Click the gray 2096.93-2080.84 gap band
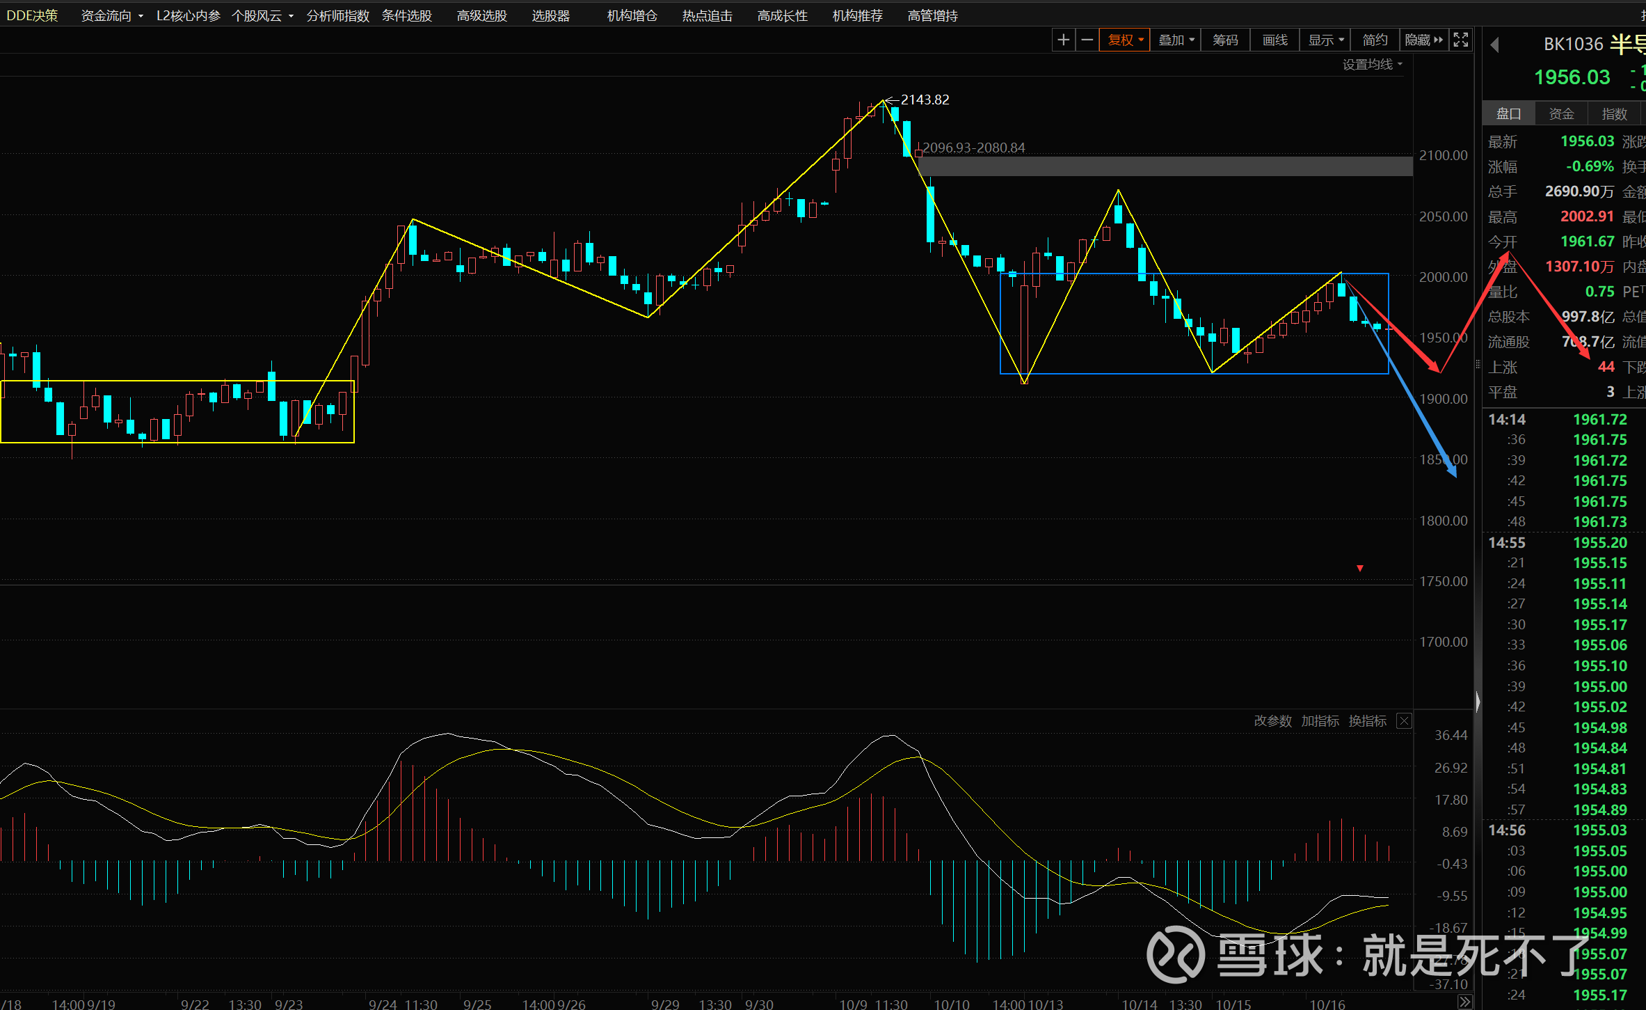The image size is (1646, 1010). click(1165, 166)
